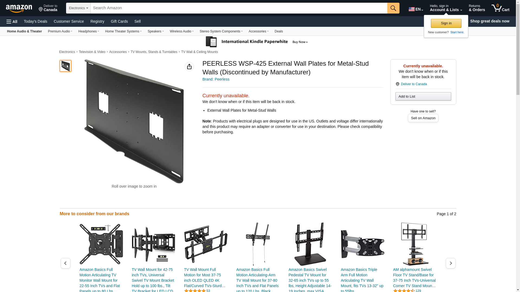
Task: Expand the EN language selector
Action: tap(416, 9)
